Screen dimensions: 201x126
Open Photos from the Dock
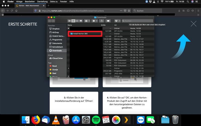[116, 120]
